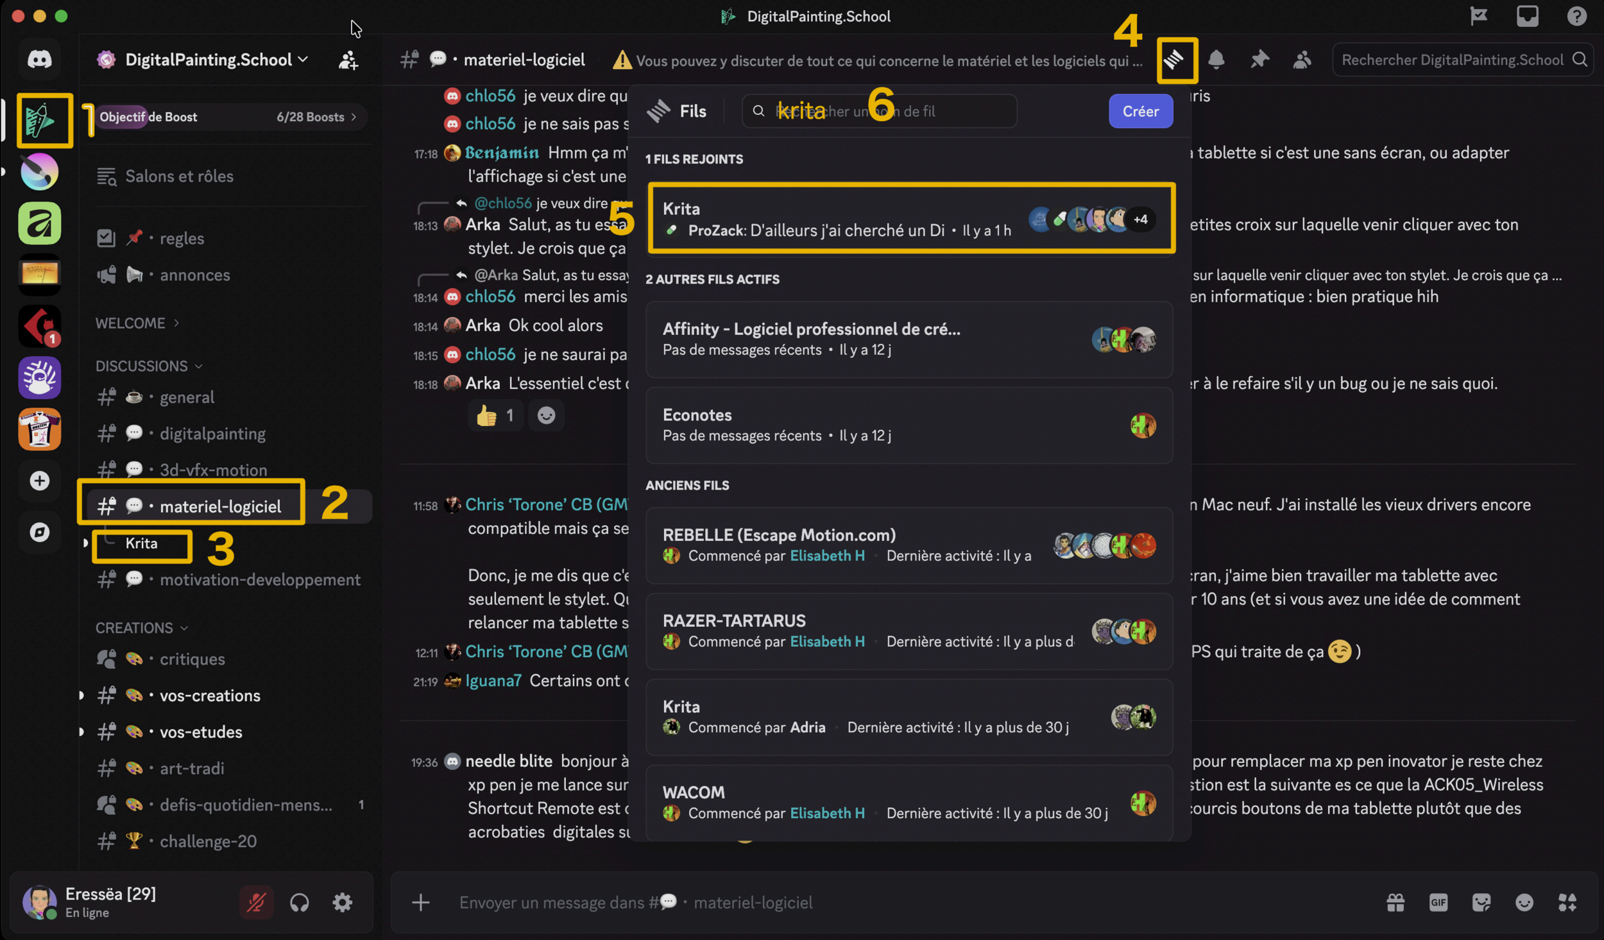Click Add a Server plus icon
This screenshot has height=940, width=1604.
coord(40,481)
